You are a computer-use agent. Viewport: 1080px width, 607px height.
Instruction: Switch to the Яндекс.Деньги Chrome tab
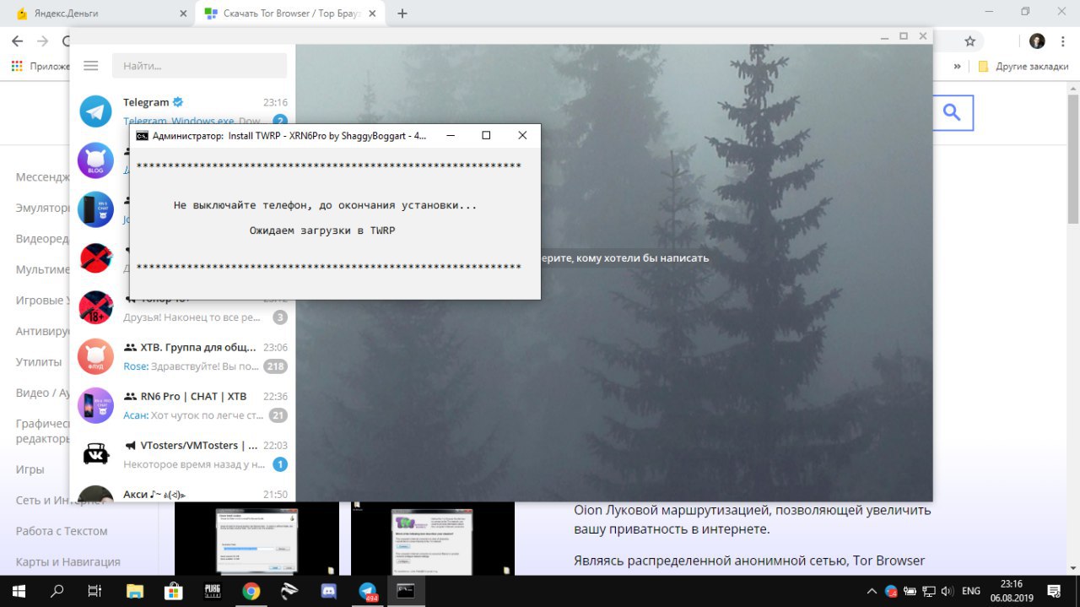pos(100,14)
